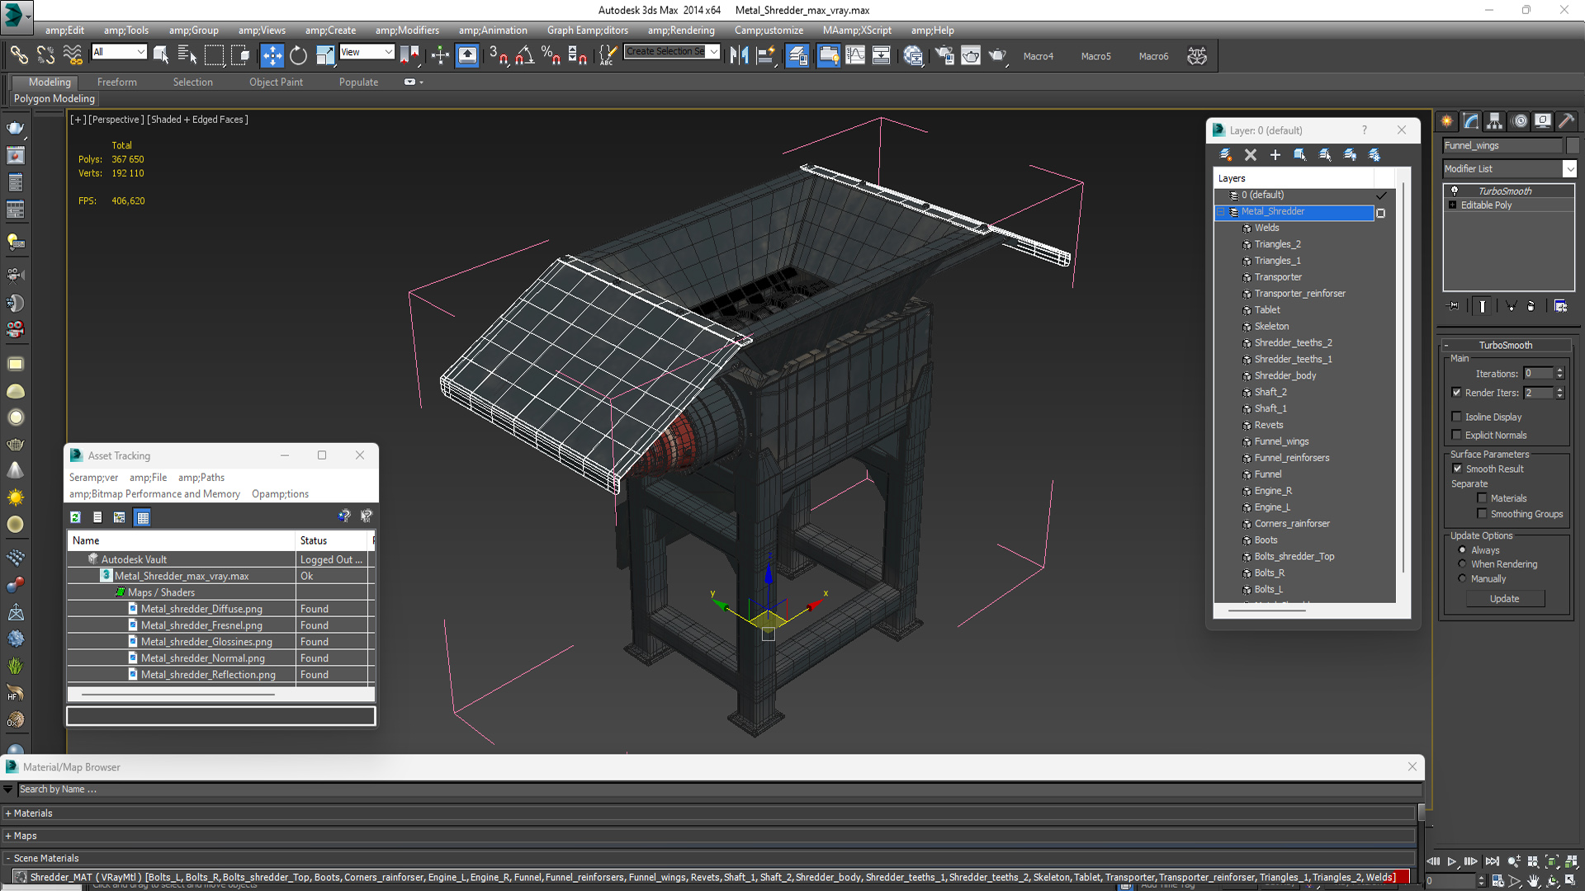Open the Motion command panel tab

coord(1520,121)
